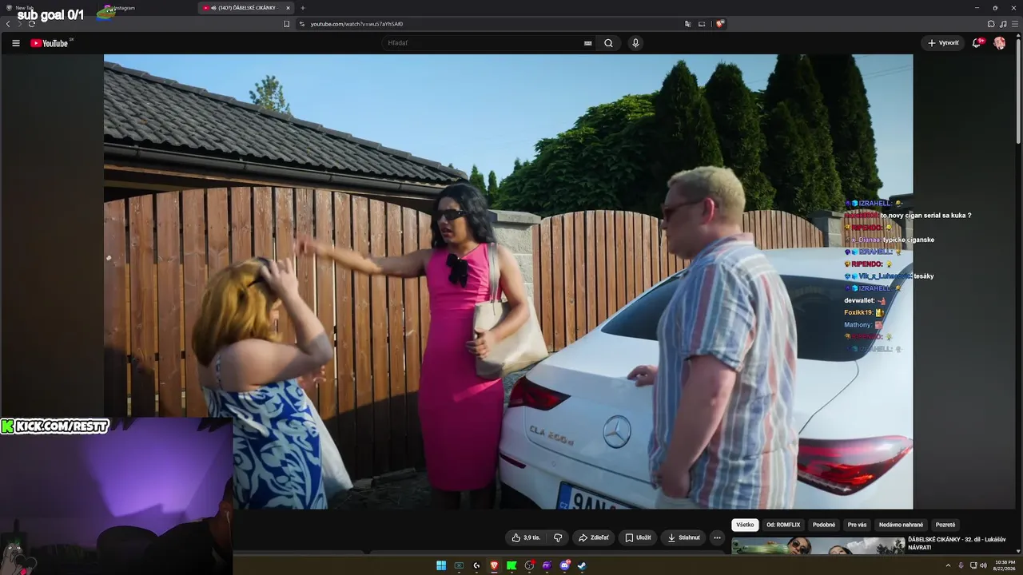1023x575 pixels.
Task: Click the translate page icon in address bar
Action: click(687, 24)
